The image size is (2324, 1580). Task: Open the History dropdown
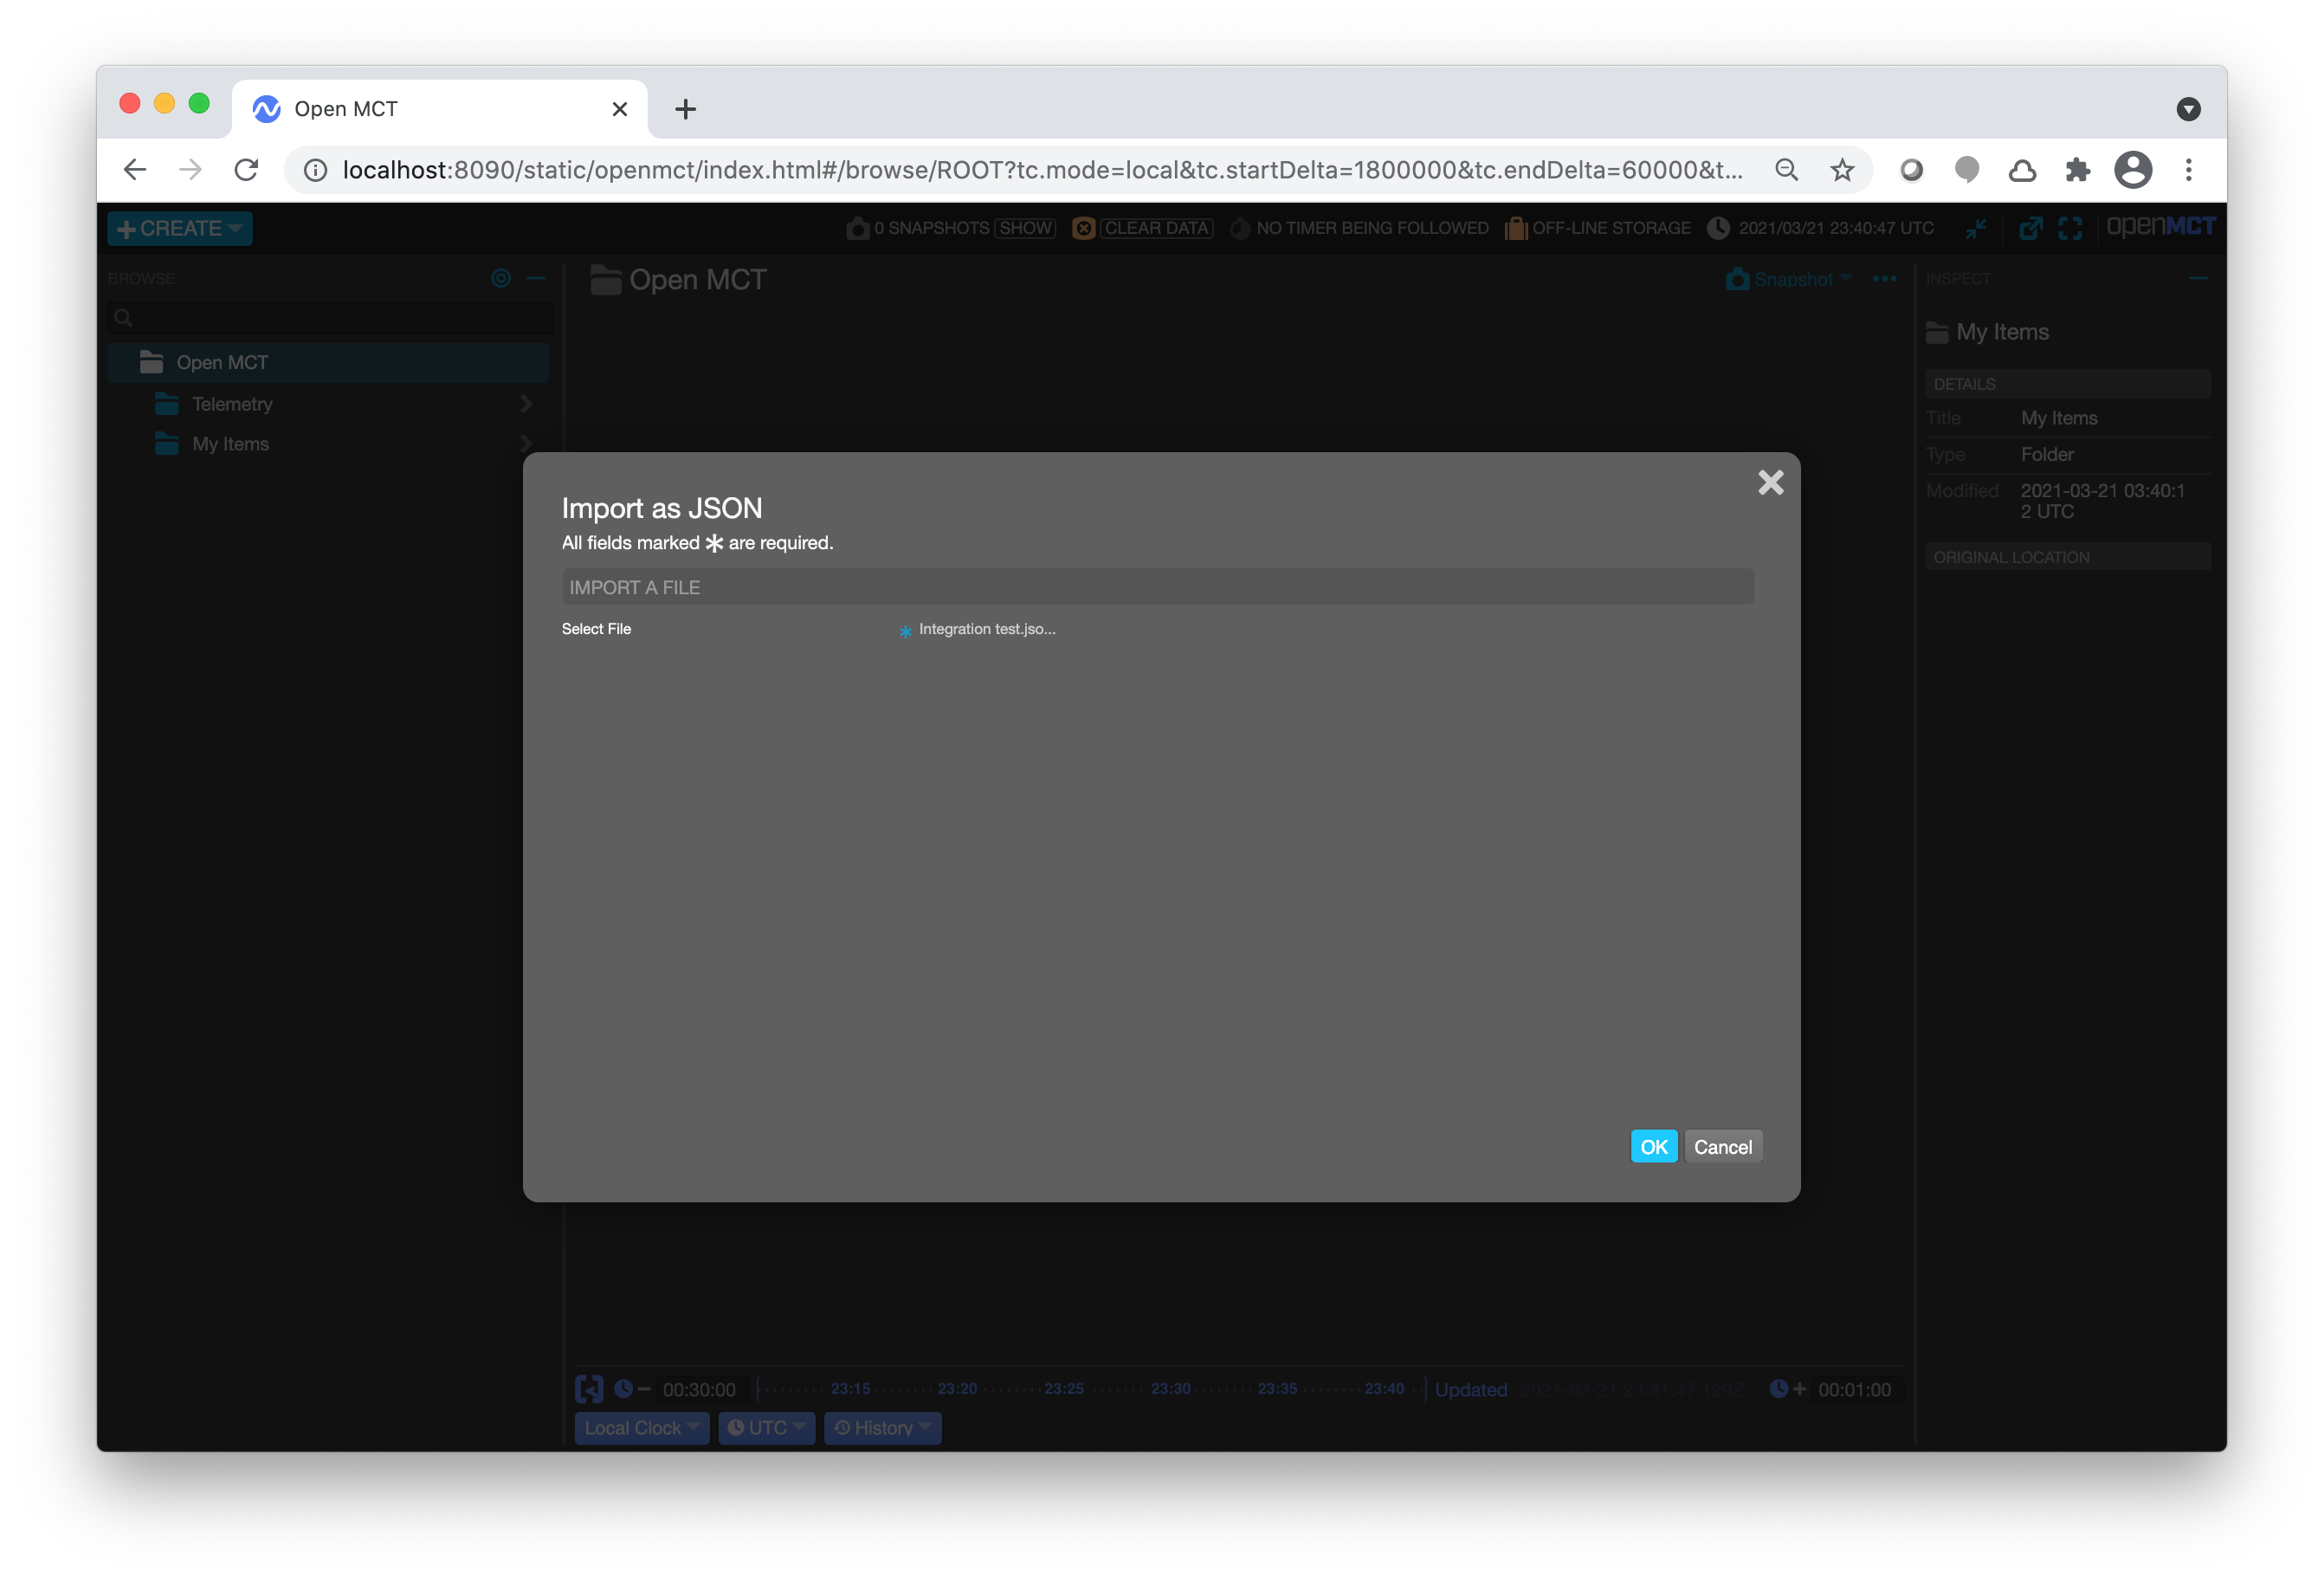882,1428
